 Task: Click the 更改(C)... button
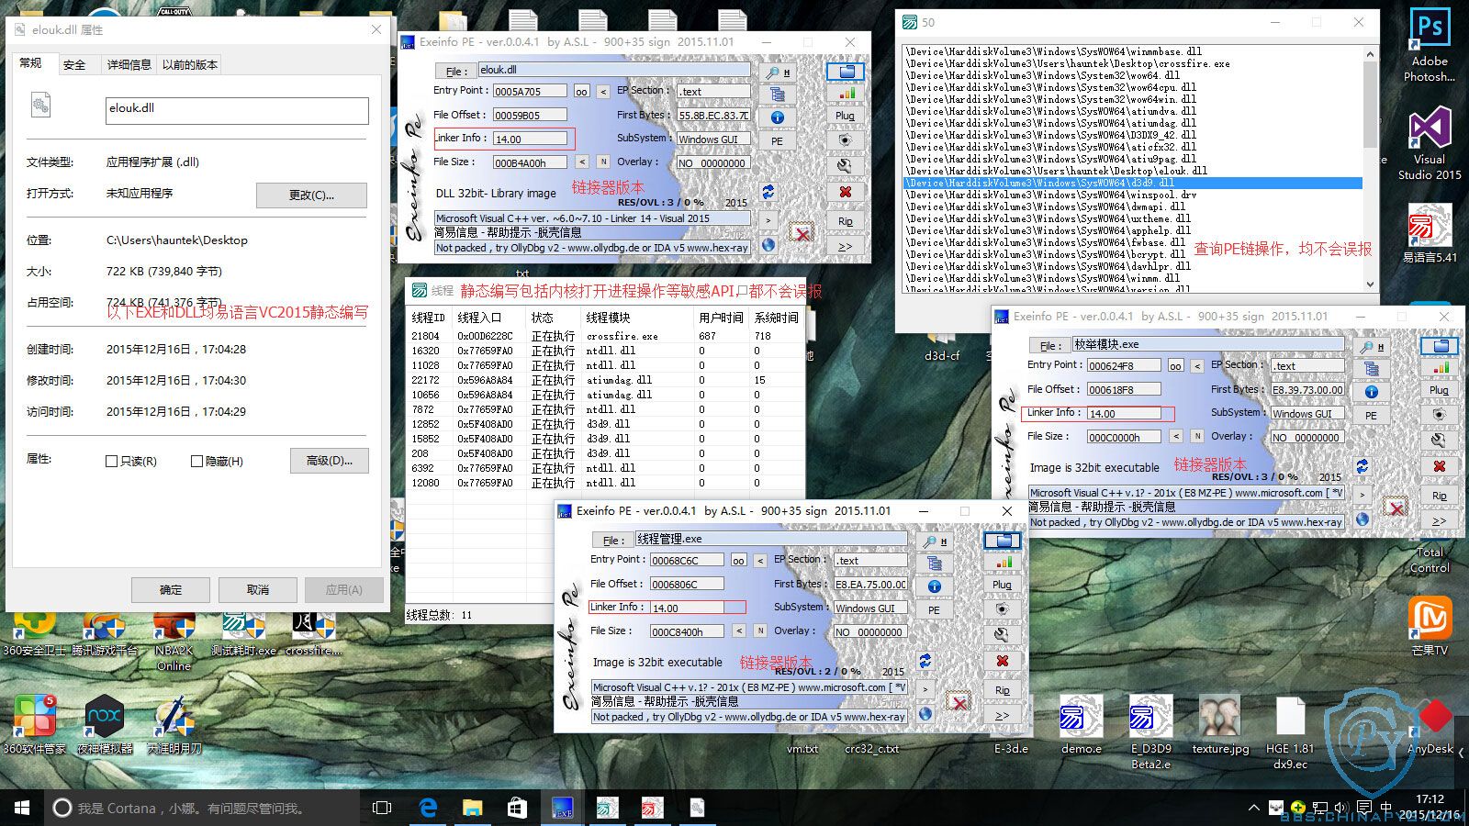pos(311,195)
